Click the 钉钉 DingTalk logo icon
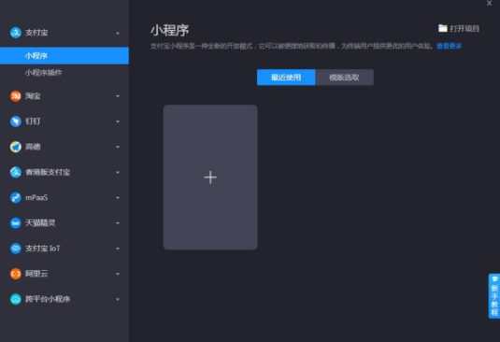 tap(15, 121)
